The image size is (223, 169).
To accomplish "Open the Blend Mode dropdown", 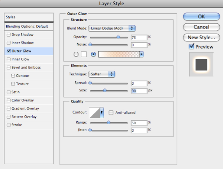I will 112,28.
